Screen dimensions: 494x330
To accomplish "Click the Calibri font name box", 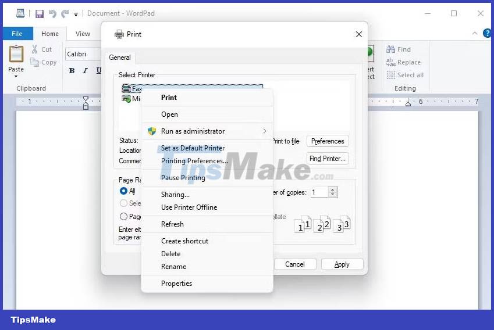I will (x=83, y=54).
